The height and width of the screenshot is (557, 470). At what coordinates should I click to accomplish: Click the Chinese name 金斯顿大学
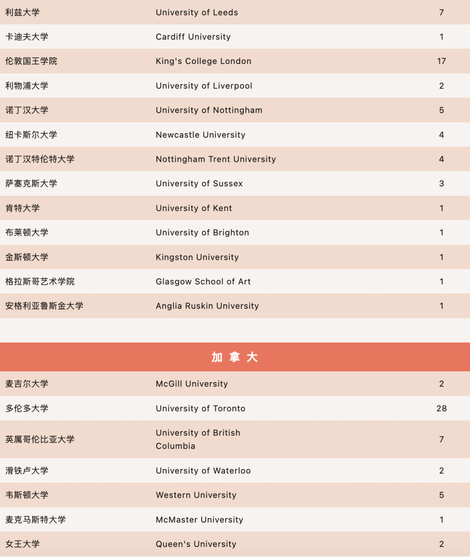(27, 257)
